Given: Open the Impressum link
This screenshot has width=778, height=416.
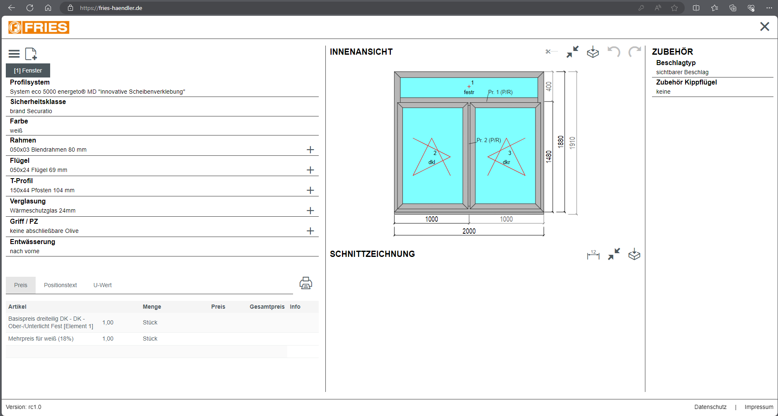Looking at the screenshot, I should click(x=759, y=407).
